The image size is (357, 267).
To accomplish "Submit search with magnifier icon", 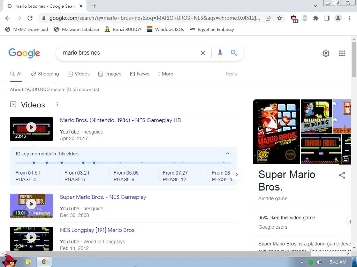I will 234,53.
